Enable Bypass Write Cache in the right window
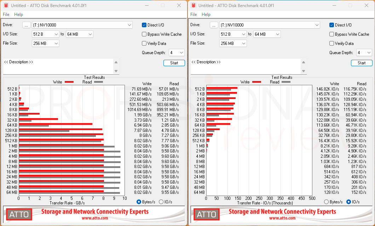375x226 pixels. click(x=331, y=34)
